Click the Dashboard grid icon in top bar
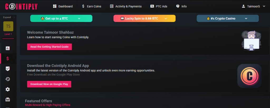Image resolution: width=270 pixels, height=108 pixels. tap(55, 6)
